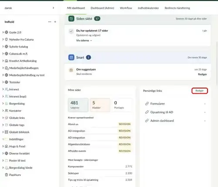Click the library icon beside Globalt bibliotek

7,132
